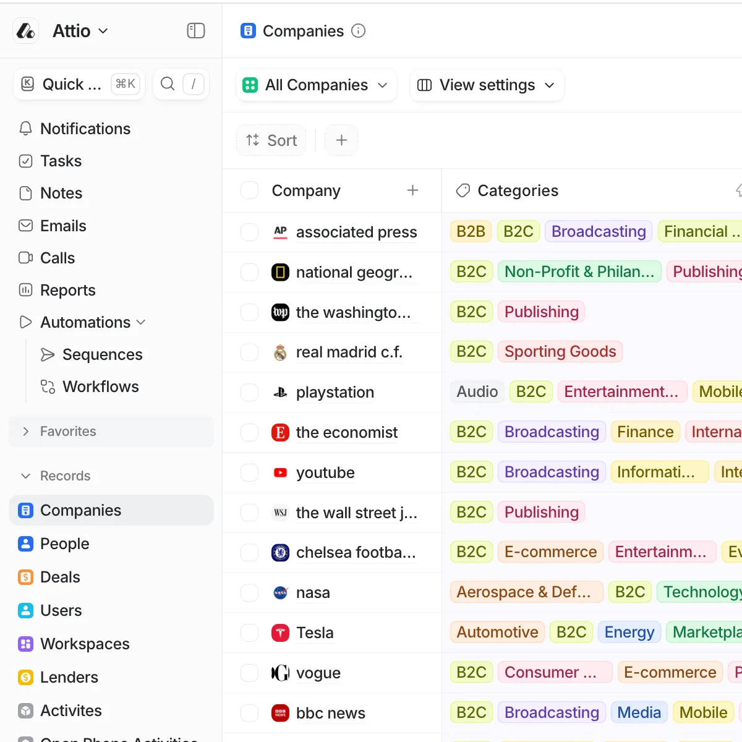Check the associated press row checkbox
Image resolution: width=742 pixels, height=742 pixels.
tap(249, 232)
